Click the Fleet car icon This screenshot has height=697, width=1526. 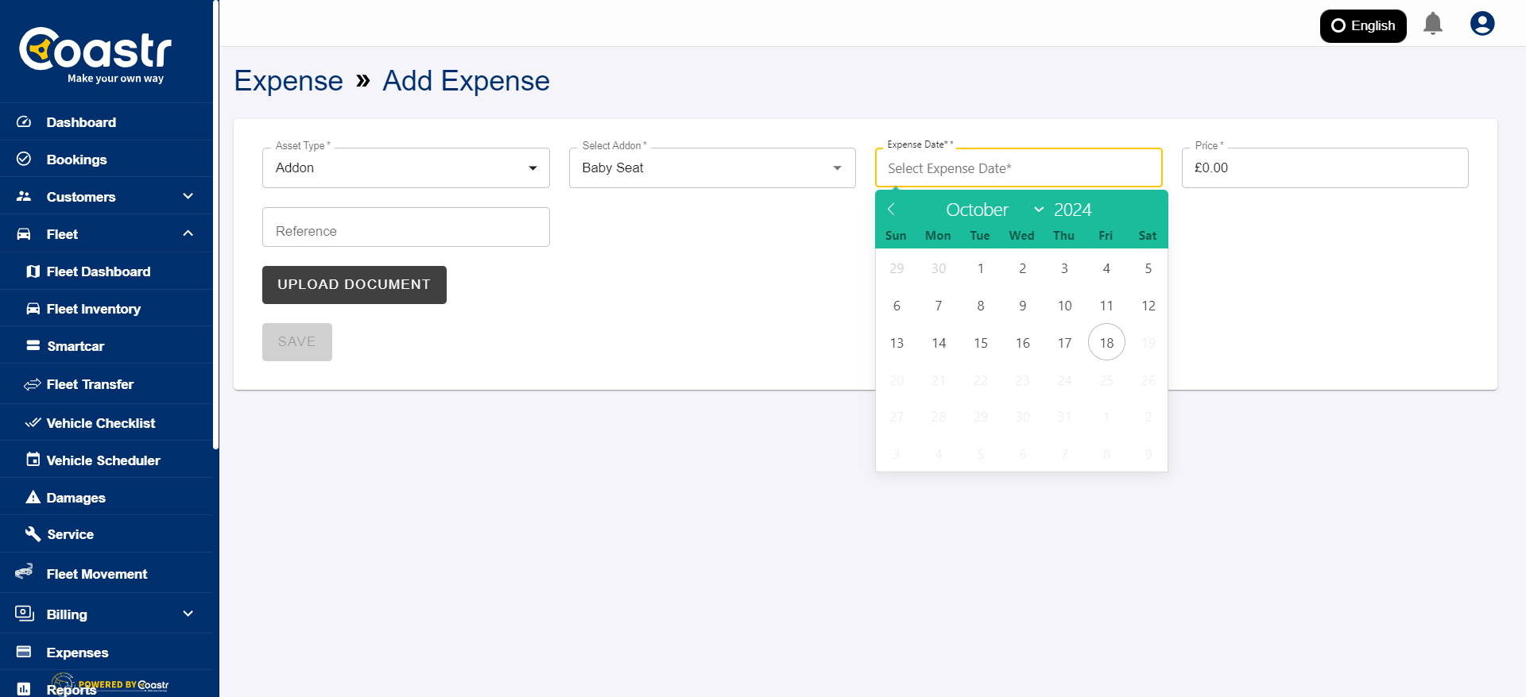tap(24, 234)
